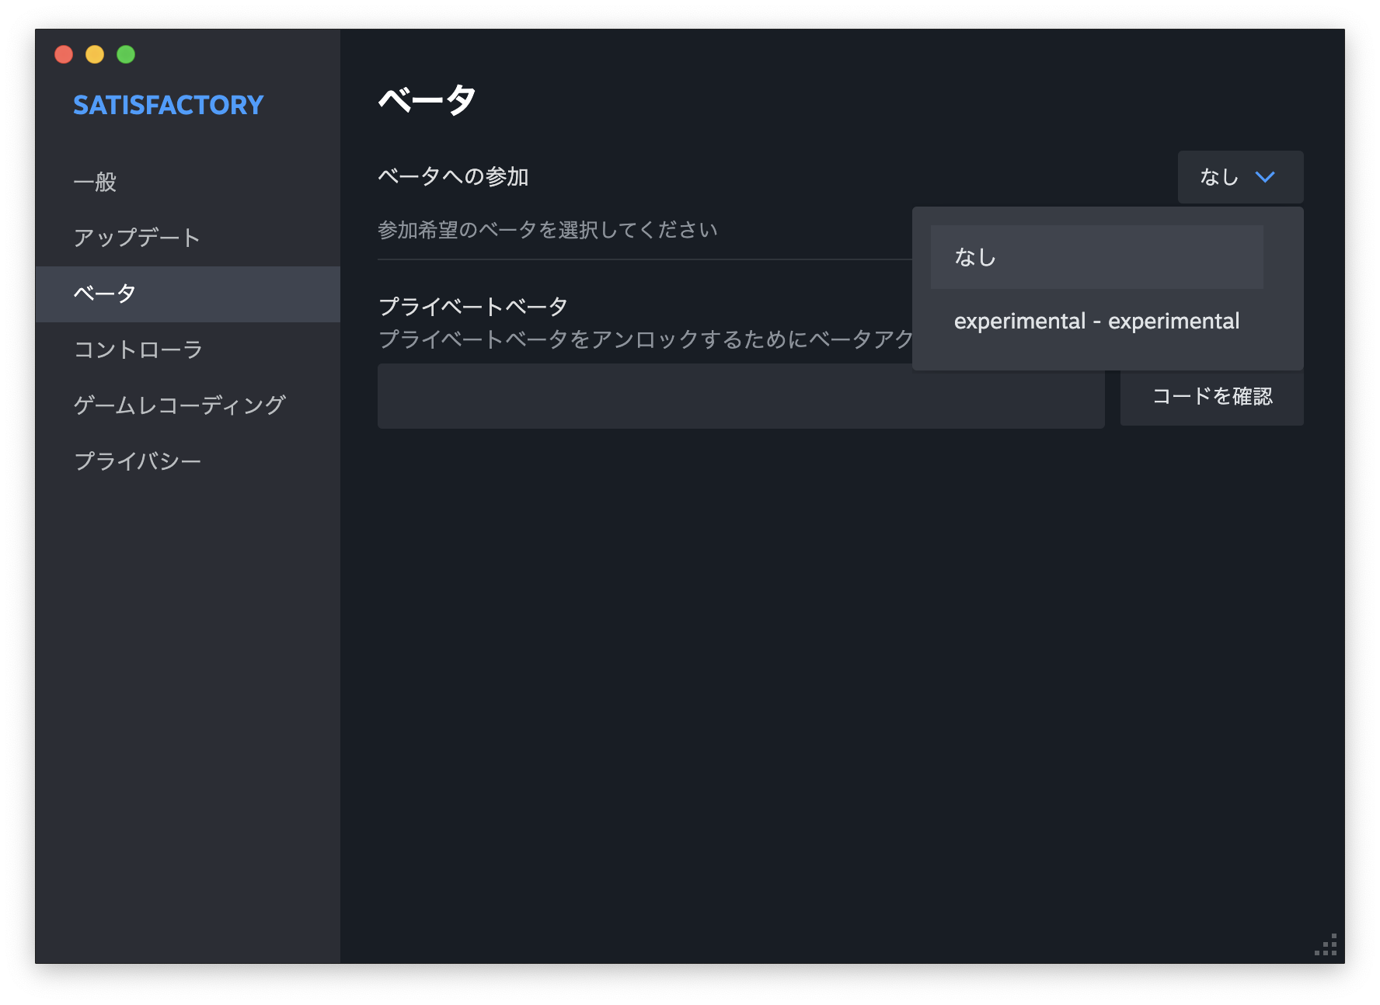Viewport: 1380px width, 1005px height.
Task: Collapse the beta participation なし dropdown
Action: pyautogui.click(x=1240, y=177)
